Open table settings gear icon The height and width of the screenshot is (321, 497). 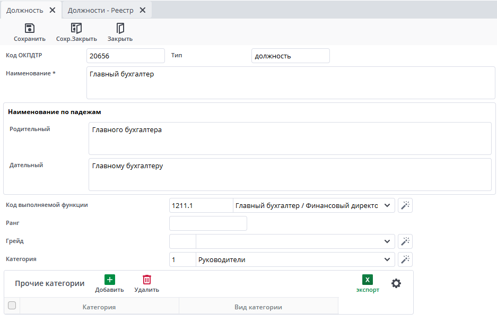tap(396, 283)
